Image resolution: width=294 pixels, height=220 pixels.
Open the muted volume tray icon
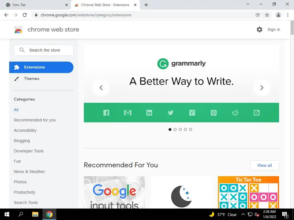pos(257,215)
